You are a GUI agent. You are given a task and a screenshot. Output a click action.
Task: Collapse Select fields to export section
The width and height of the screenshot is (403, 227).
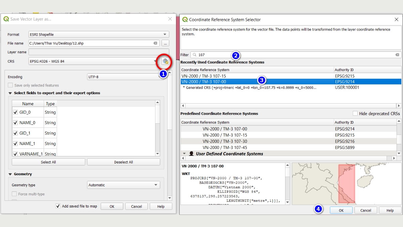[10, 93]
